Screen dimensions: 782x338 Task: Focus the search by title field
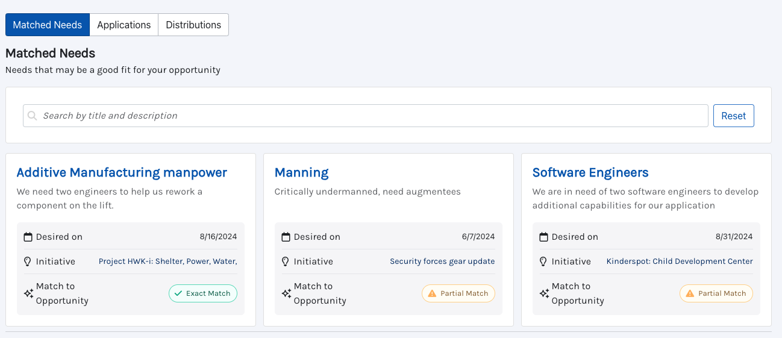point(374,116)
